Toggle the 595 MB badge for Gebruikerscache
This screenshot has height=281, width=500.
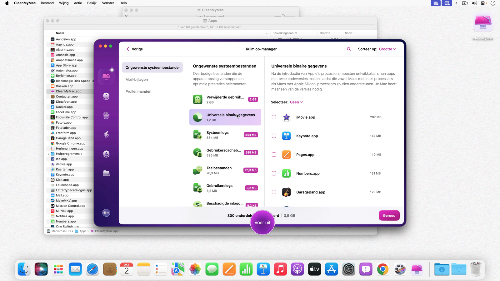pyautogui.click(x=251, y=153)
